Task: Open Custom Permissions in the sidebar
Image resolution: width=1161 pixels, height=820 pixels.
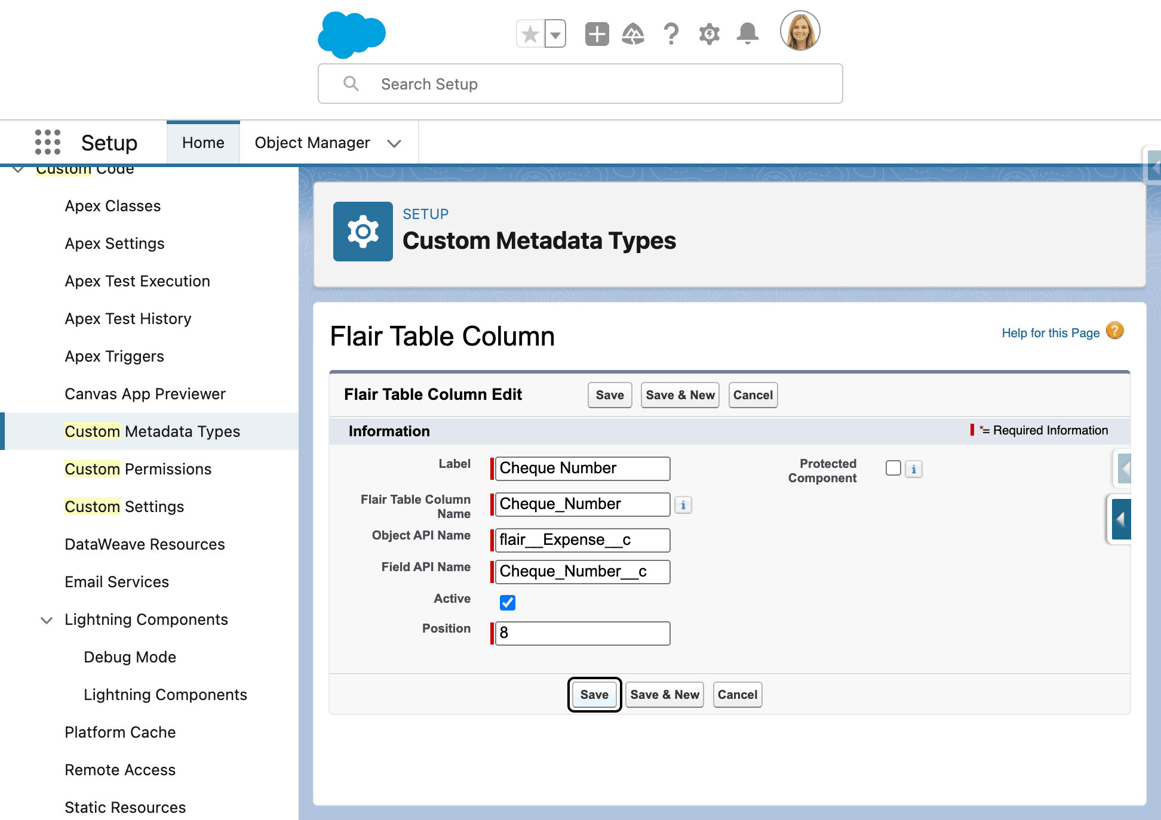Action: 138,469
